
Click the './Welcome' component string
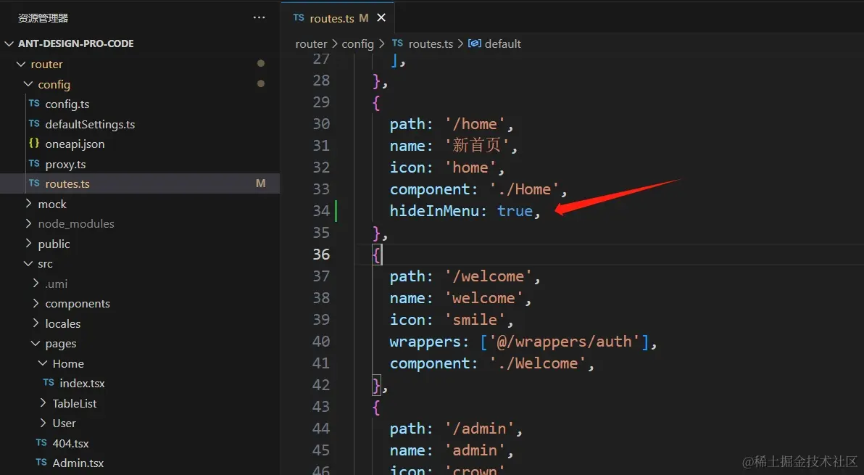point(538,363)
